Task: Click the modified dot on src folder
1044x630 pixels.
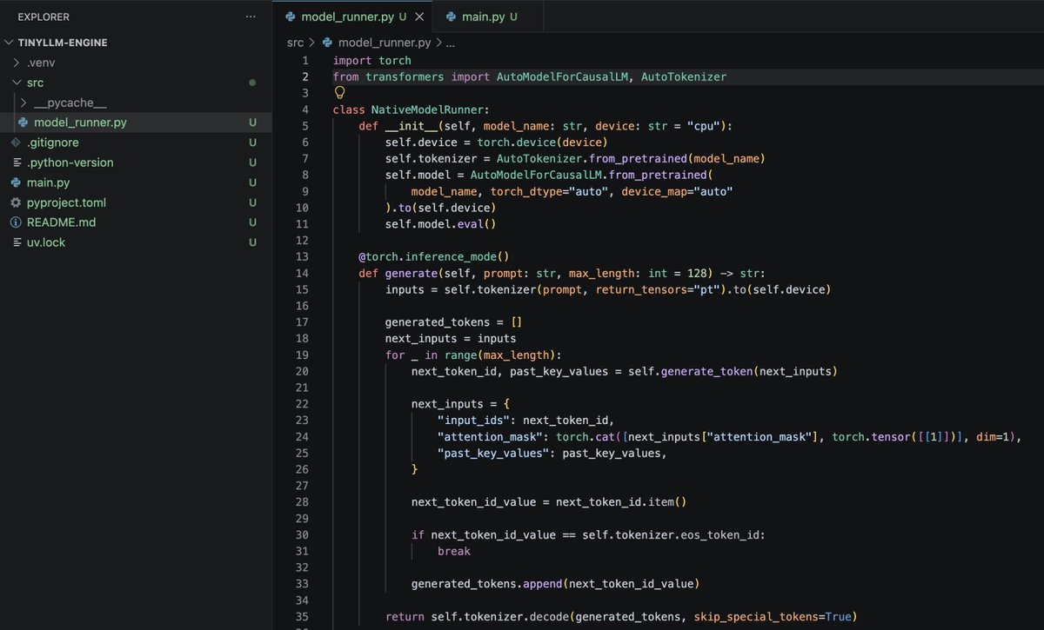Action: [252, 83]
